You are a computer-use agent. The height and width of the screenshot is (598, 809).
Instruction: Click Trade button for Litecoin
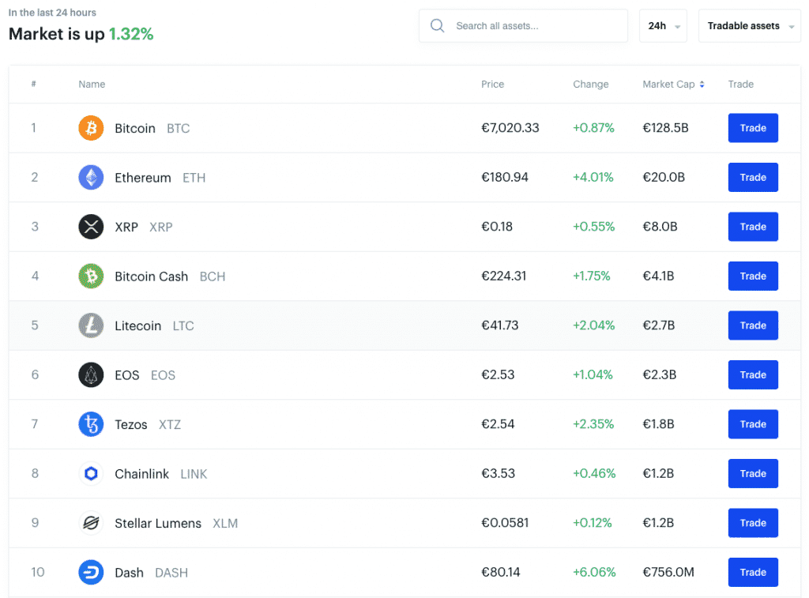click(x=753, y=325)
